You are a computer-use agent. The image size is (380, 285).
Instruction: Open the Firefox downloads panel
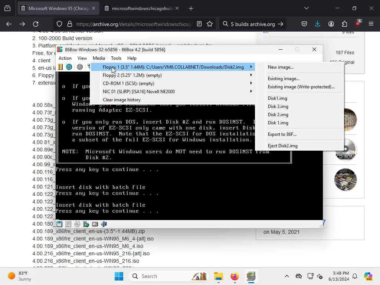(318, 24)
